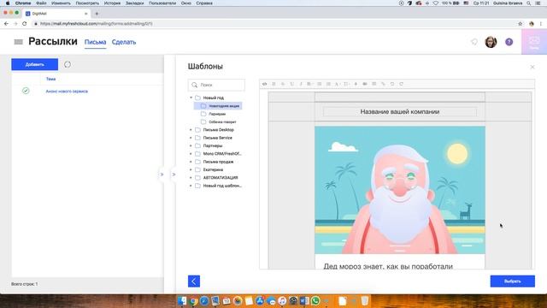The height and width of the screenshot is (308, 547).
Task: Select the Партнерам template
Action: tap(217, 114)
